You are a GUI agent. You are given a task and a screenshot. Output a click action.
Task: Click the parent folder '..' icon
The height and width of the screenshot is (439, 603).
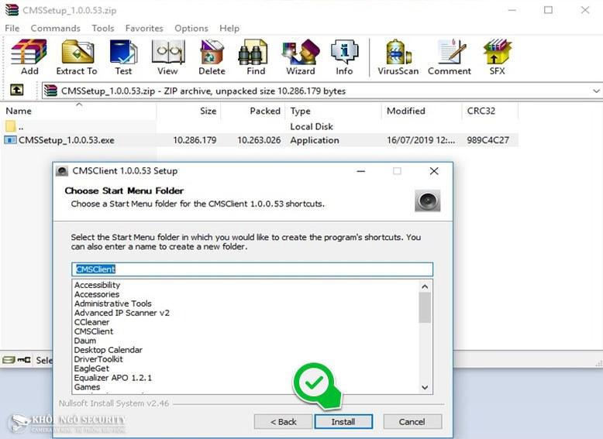[x=10, y=126]
